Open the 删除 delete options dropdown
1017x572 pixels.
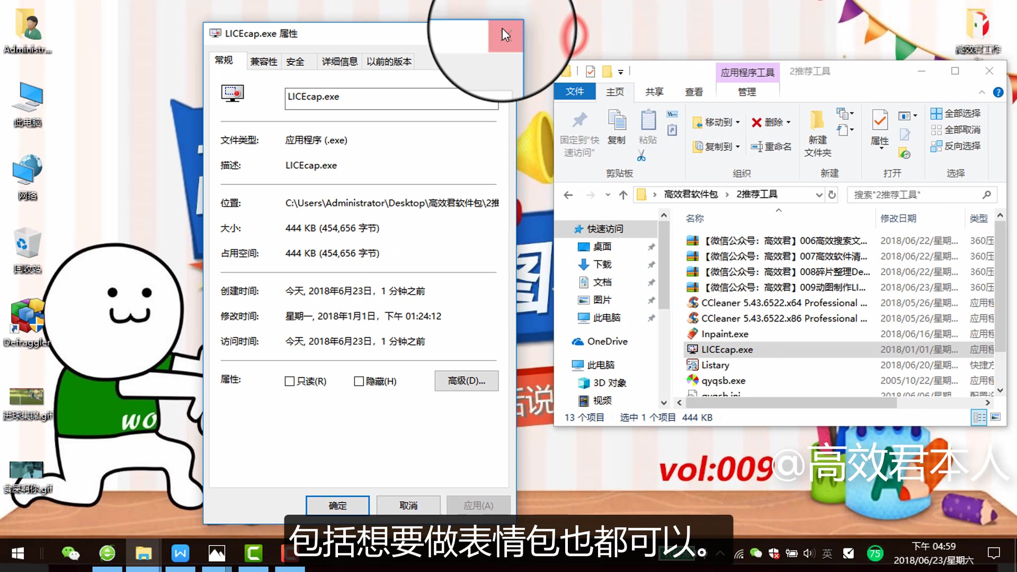[x=788, y=122]
